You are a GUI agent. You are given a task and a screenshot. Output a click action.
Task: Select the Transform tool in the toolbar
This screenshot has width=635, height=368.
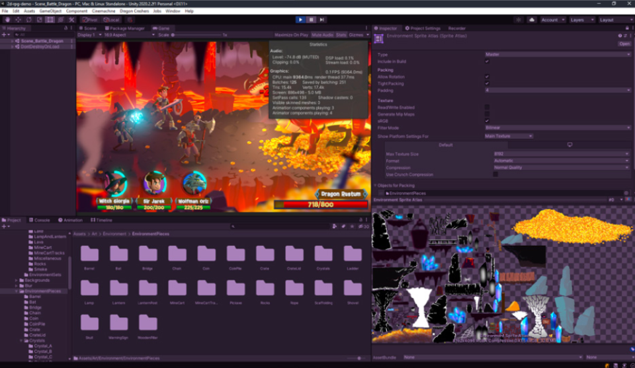(61, 19)
